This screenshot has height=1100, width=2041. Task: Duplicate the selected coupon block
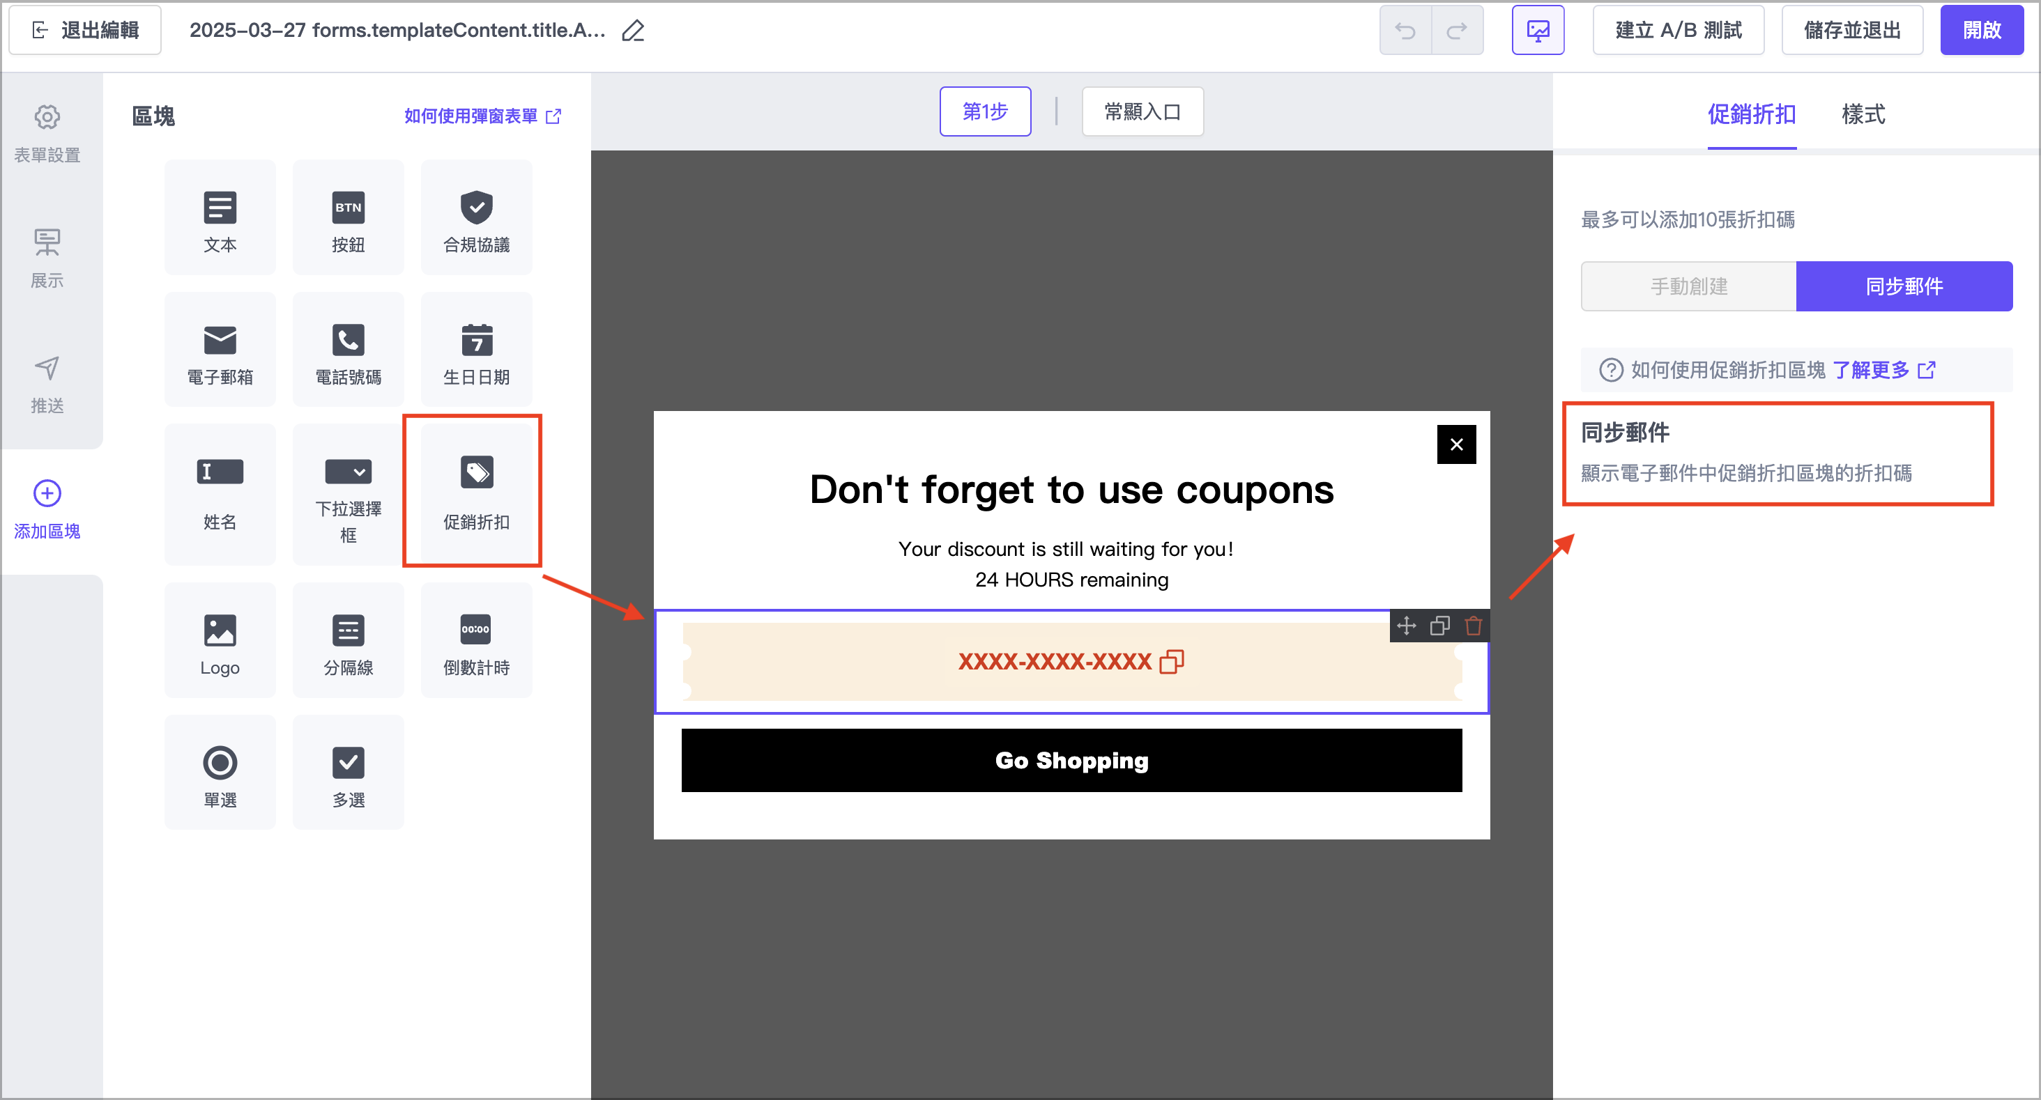coord(1439,626)
